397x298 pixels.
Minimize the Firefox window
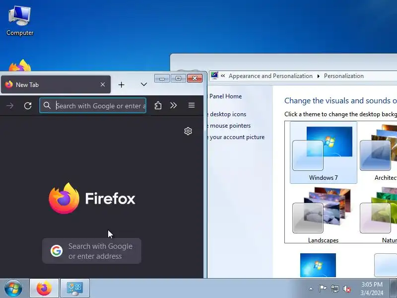[162, 78]
